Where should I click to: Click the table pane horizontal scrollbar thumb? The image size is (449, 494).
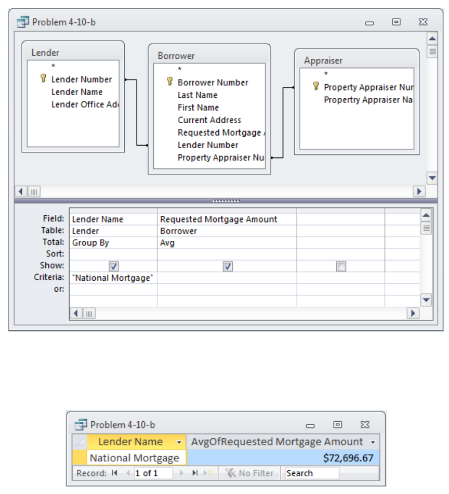point(34,191)
